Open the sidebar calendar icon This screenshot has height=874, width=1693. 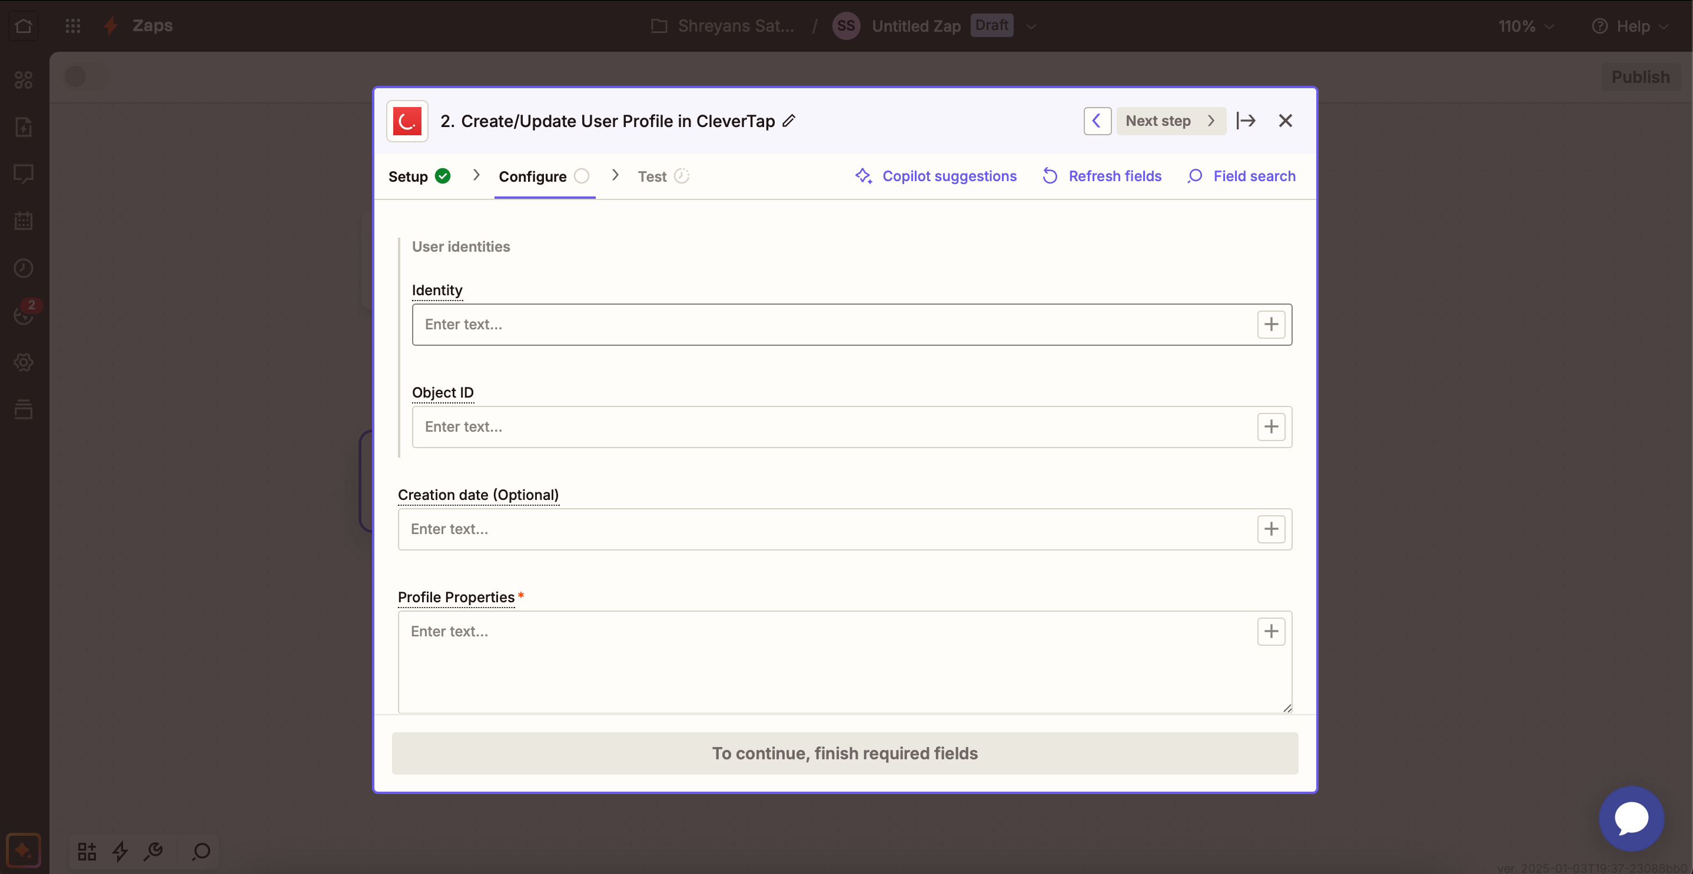click(x=24, y=221)
